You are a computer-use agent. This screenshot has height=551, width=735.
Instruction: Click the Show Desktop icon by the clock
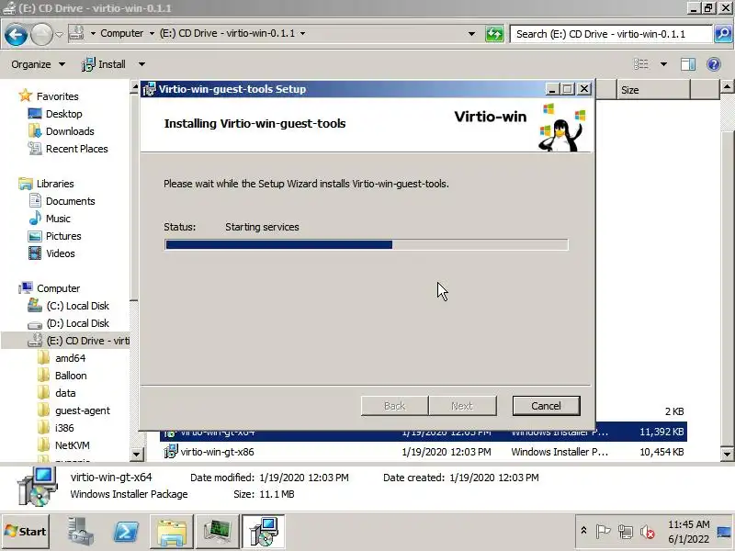[x=724, y=532]
